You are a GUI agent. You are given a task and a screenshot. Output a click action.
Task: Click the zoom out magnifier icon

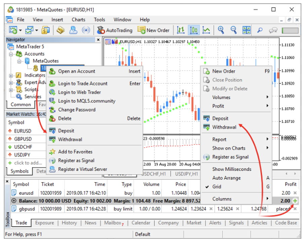pyautogui.click(x=233, y=30)
